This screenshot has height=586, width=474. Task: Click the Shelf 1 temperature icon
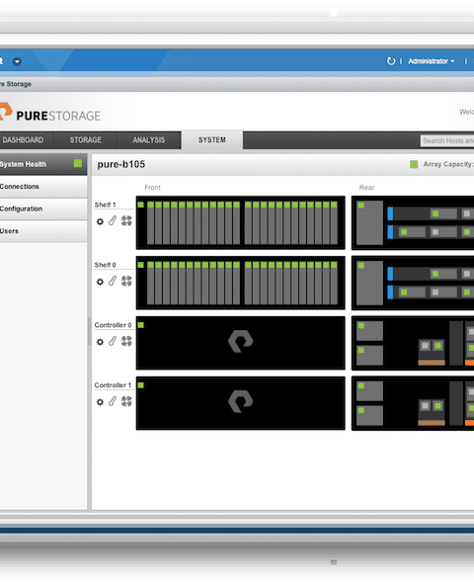coord(113,221)
